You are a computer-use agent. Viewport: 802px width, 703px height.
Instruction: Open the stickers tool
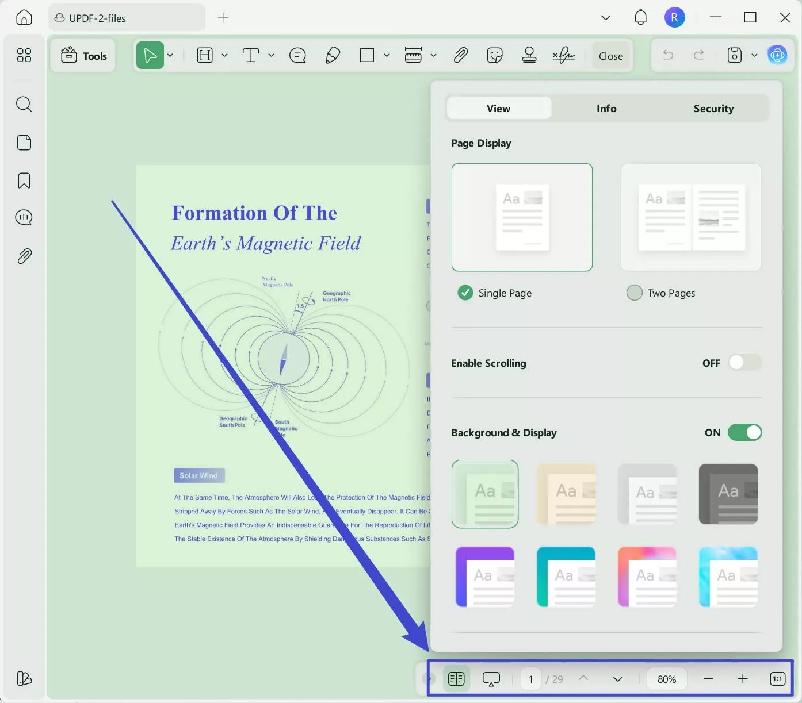tap(495, 56)
